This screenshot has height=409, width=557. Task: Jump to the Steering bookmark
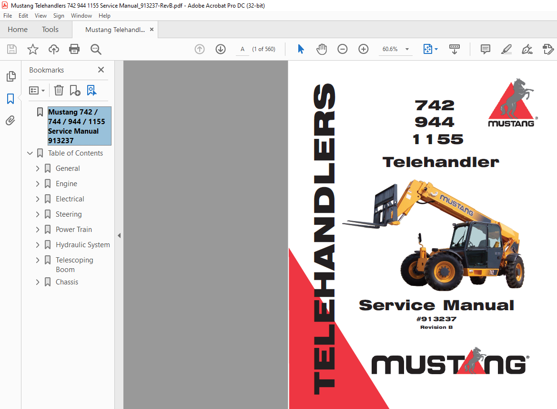69,214
